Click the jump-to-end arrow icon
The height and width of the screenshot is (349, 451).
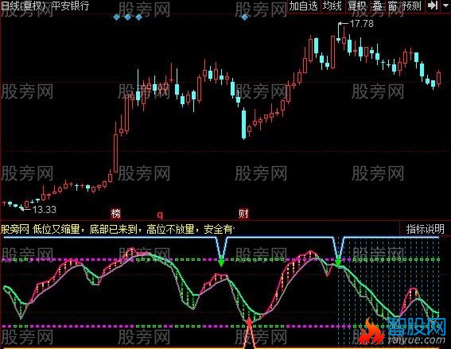click(432, 6)
